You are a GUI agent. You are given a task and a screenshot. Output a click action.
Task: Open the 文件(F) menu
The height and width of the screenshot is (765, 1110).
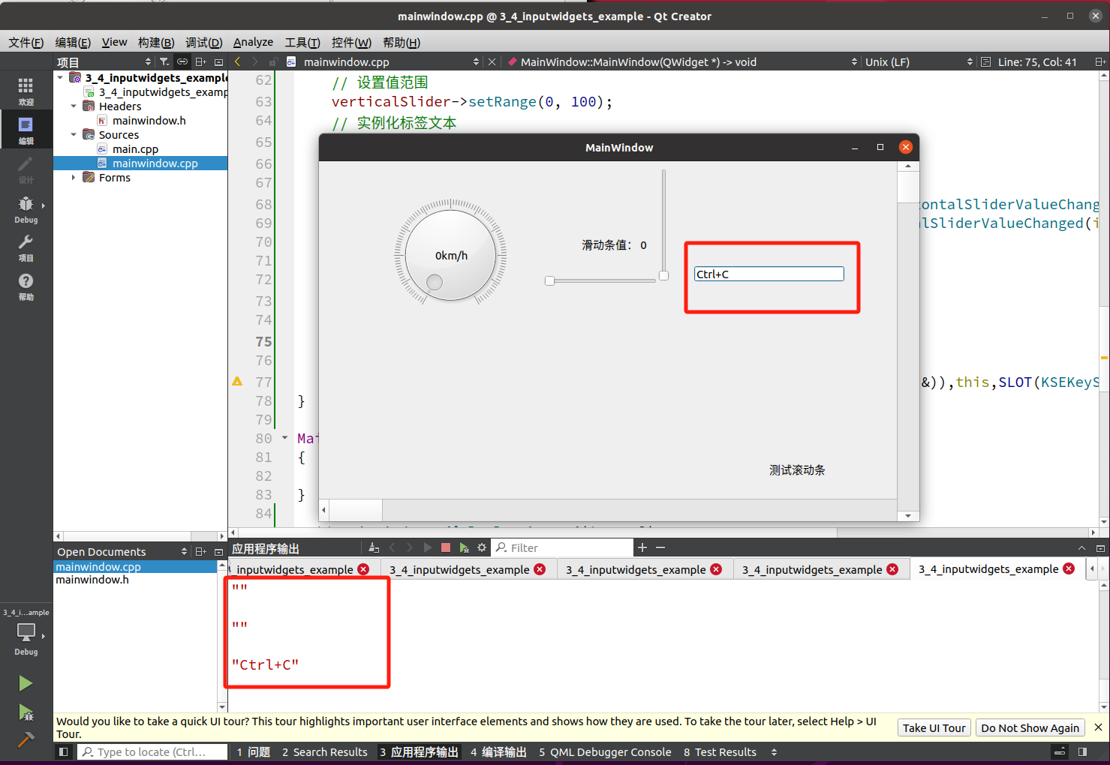point(26,42)
